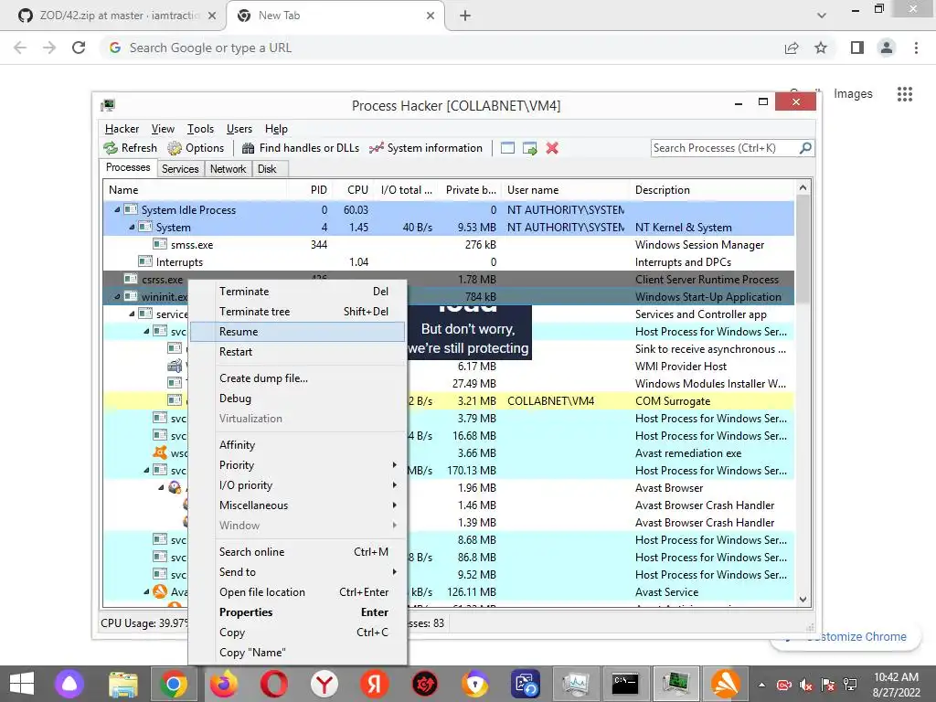Click the Avast Service orange icon in list
Screen dimensions: 936x702
click(159, 591)
